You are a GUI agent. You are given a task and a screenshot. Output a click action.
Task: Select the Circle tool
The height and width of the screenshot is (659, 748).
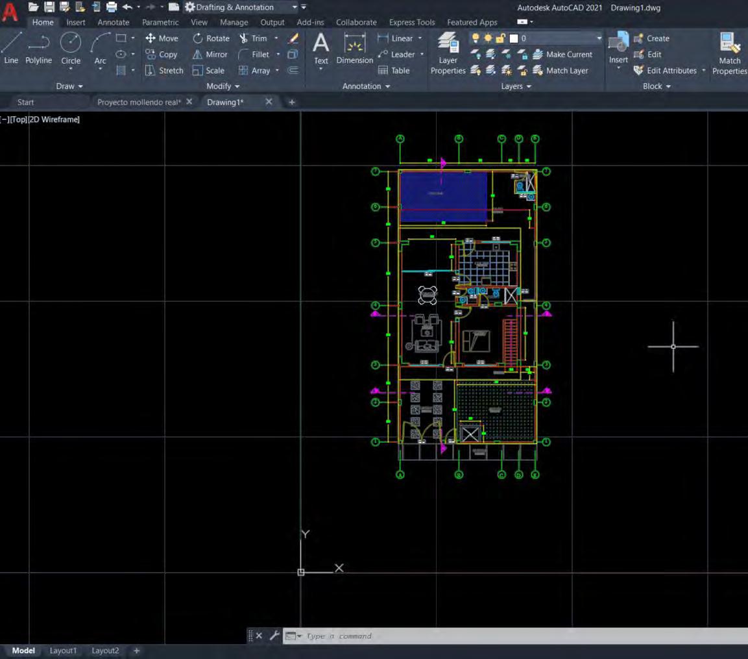pyautogui.click(x=71, y=48)
